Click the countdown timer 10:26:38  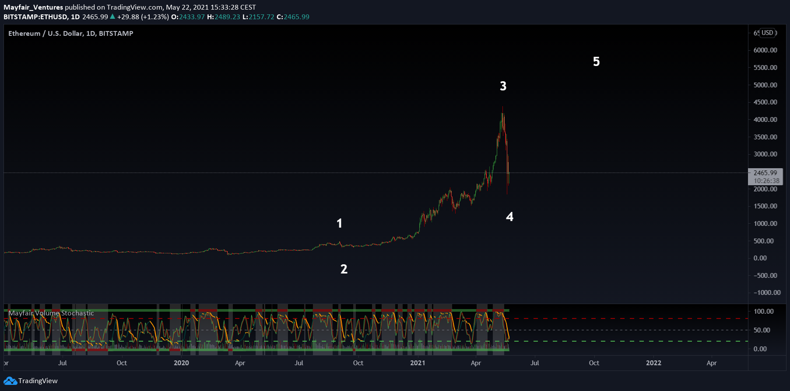pyautogui.click(x=766, y=181)
